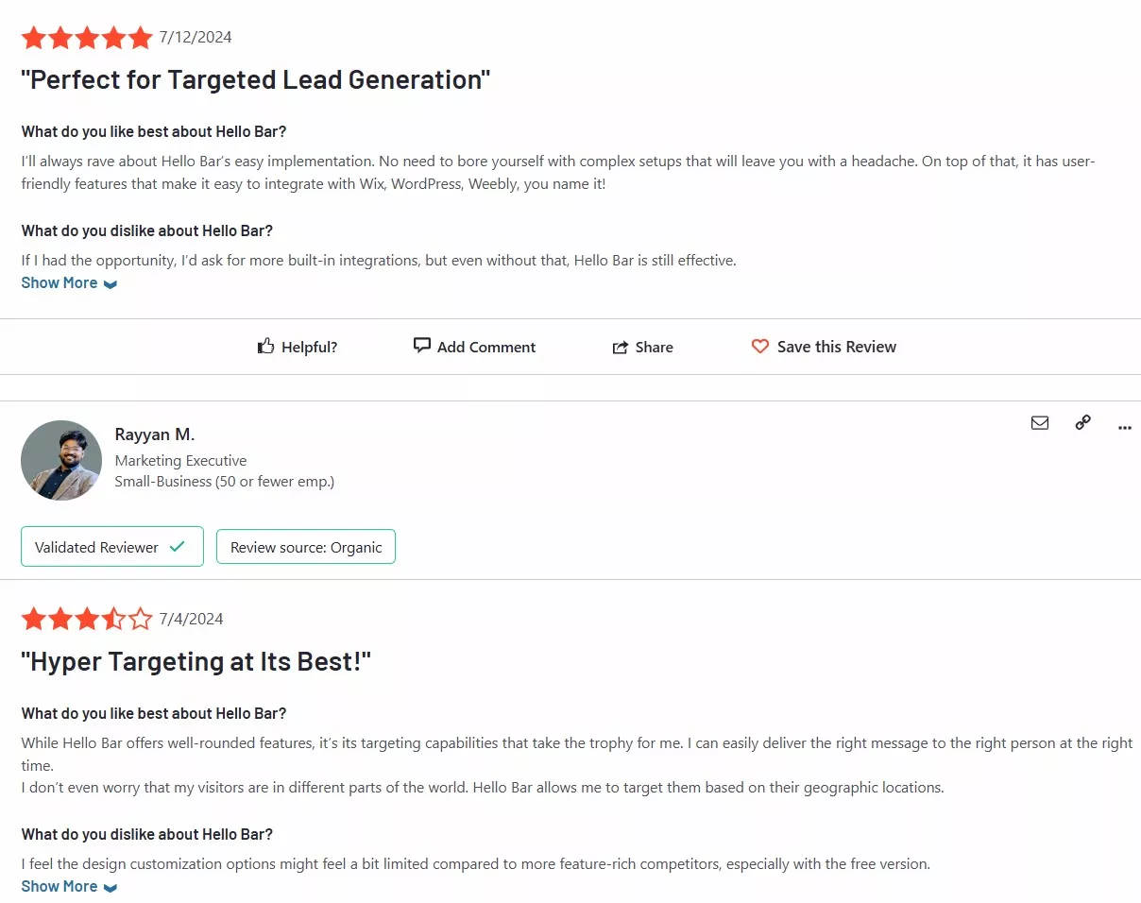Click the Validated Reviewer checkmark icon
This screenshot has height=903, width=1141.
pyautogui.click(x=177, y=547)
